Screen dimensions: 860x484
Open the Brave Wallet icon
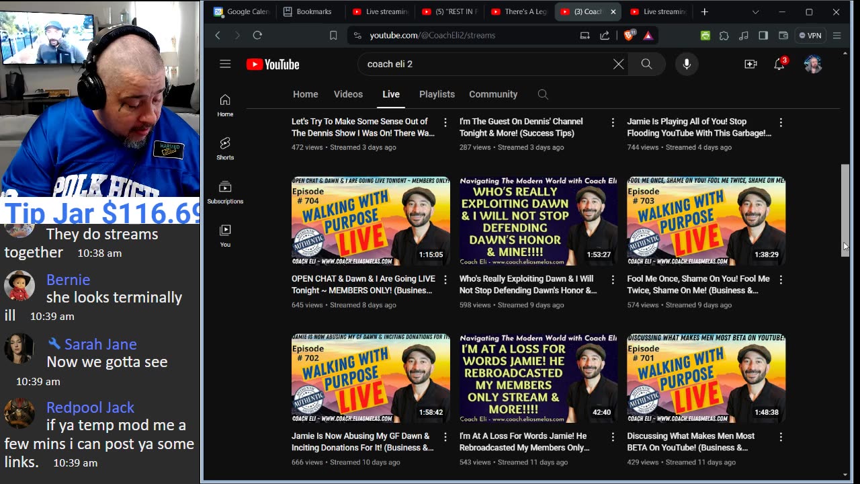783,36
